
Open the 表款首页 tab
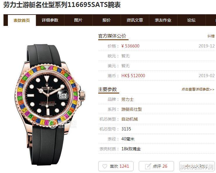(x=22, y=20)
